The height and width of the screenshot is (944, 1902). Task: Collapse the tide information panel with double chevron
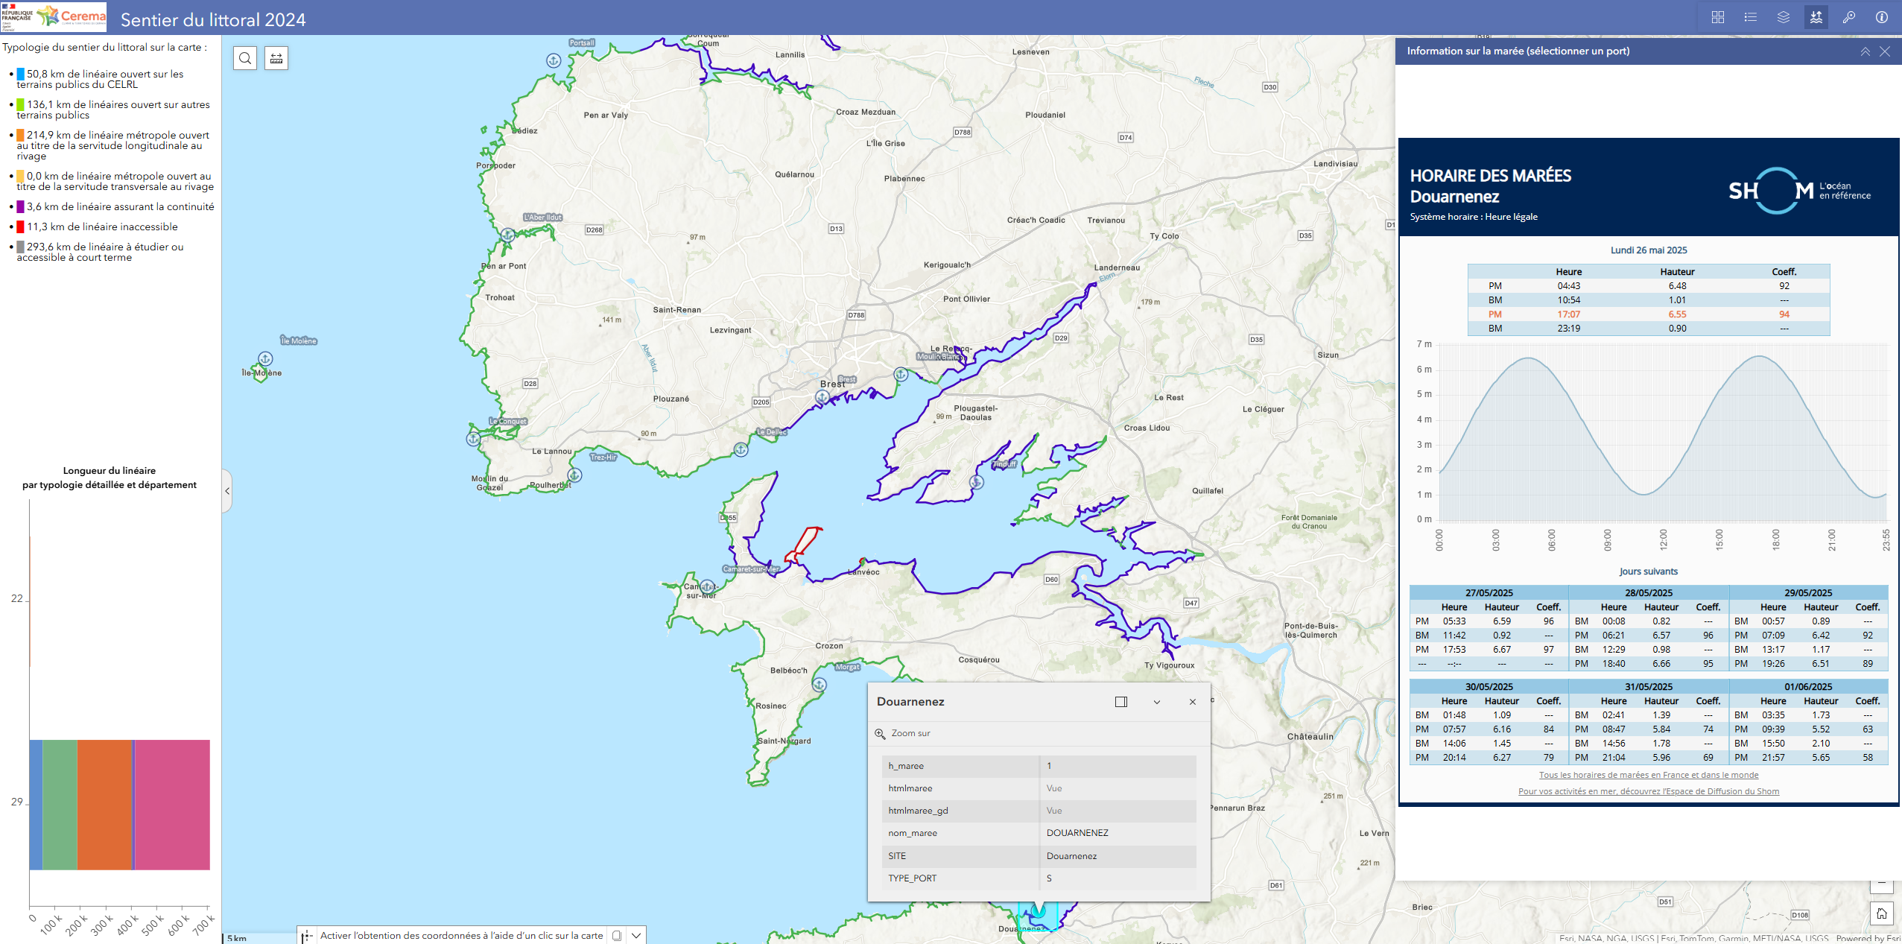point(1865,51)
